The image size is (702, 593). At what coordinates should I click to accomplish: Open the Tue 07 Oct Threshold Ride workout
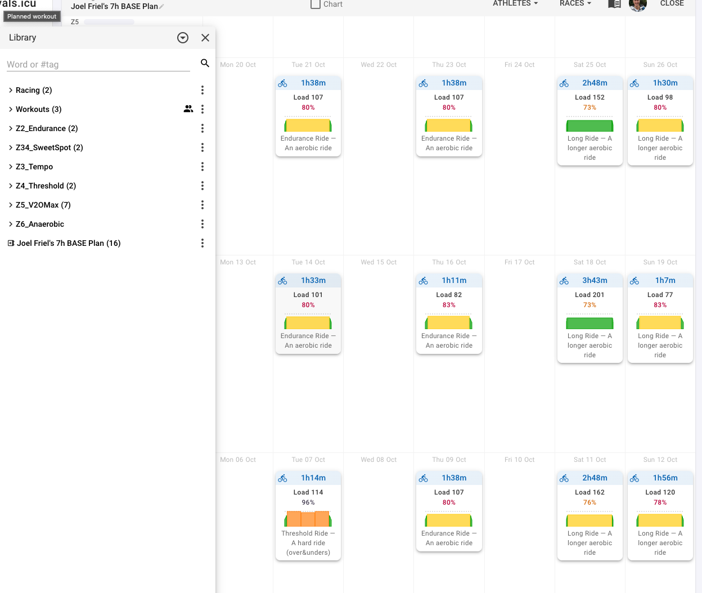coord(308,516)
